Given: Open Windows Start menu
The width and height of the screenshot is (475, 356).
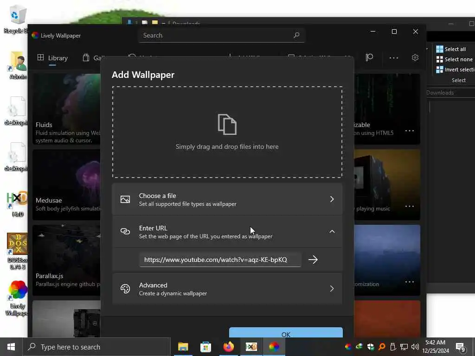Looking at the screenshot, I should pos(11,347).
